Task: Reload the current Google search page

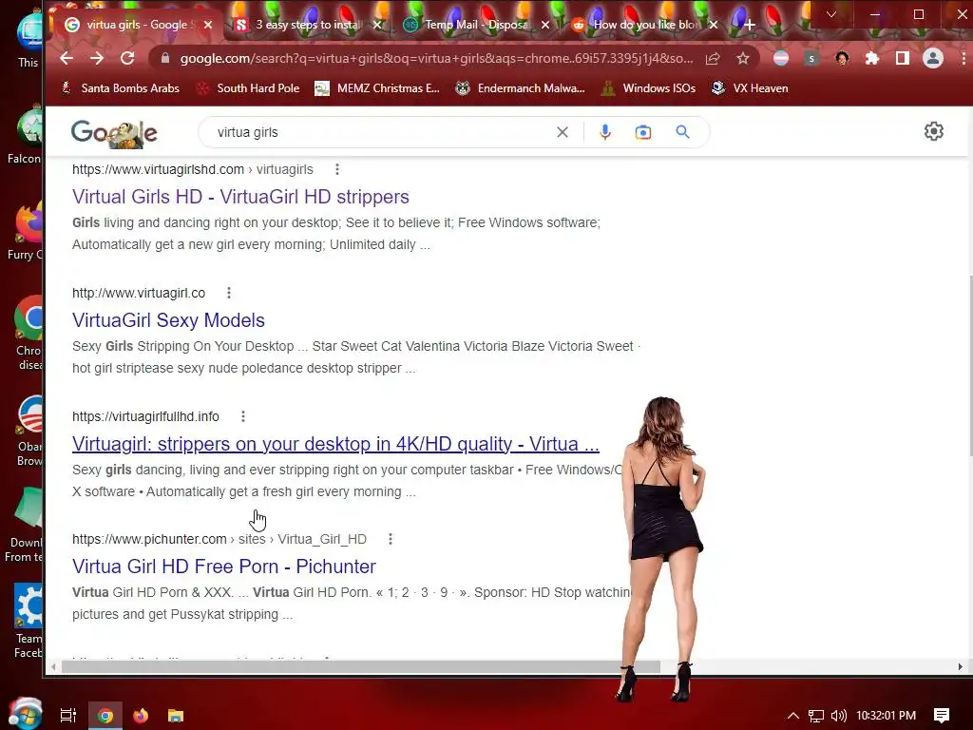Action: coord(128,58)
